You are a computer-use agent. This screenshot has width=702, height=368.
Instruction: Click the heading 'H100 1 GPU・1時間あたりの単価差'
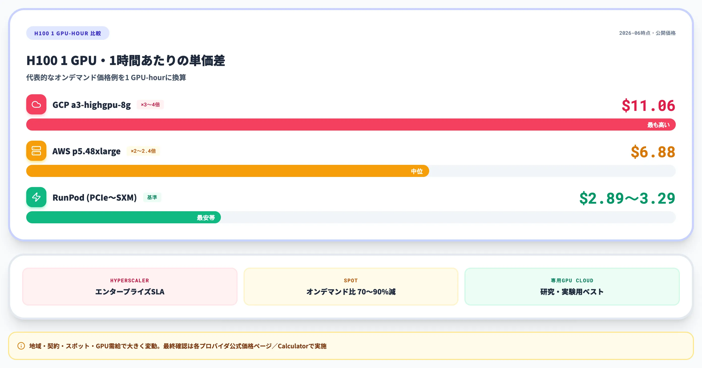click(126, 60)
